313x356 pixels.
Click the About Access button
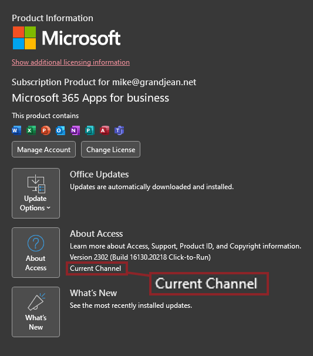pyautogui.click(x=36, y=253)
